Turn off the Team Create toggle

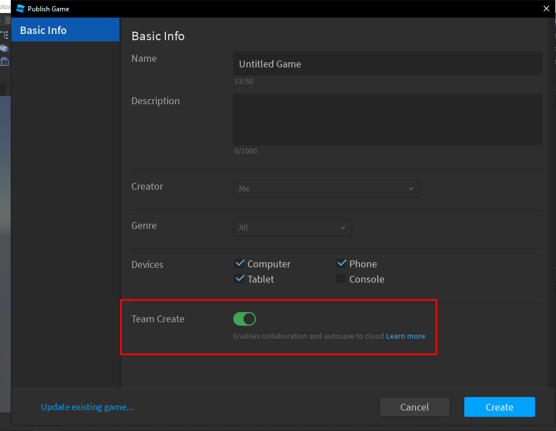point(245,318)
